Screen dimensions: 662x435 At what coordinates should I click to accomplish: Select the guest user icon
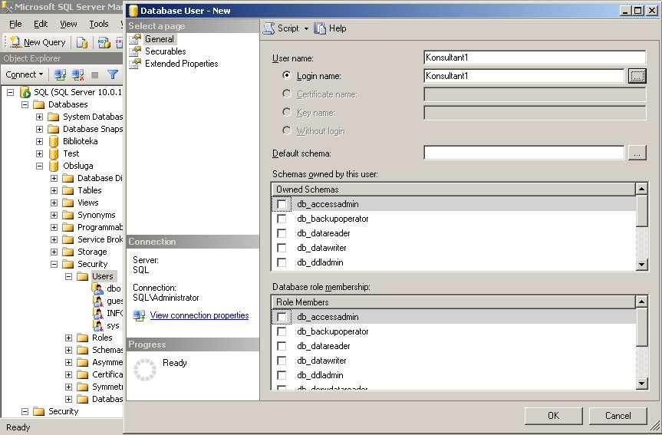click(x=98, y=301)
